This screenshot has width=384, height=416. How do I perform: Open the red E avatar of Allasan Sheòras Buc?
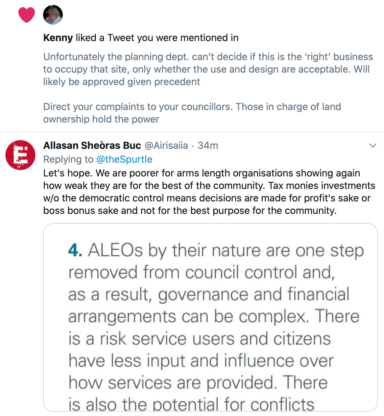point(20,155)
